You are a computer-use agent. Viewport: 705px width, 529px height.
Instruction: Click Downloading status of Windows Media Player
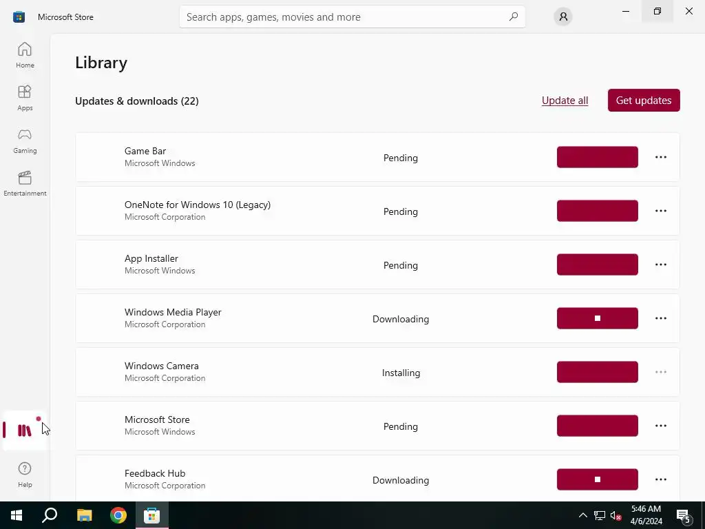click(401, 319)
